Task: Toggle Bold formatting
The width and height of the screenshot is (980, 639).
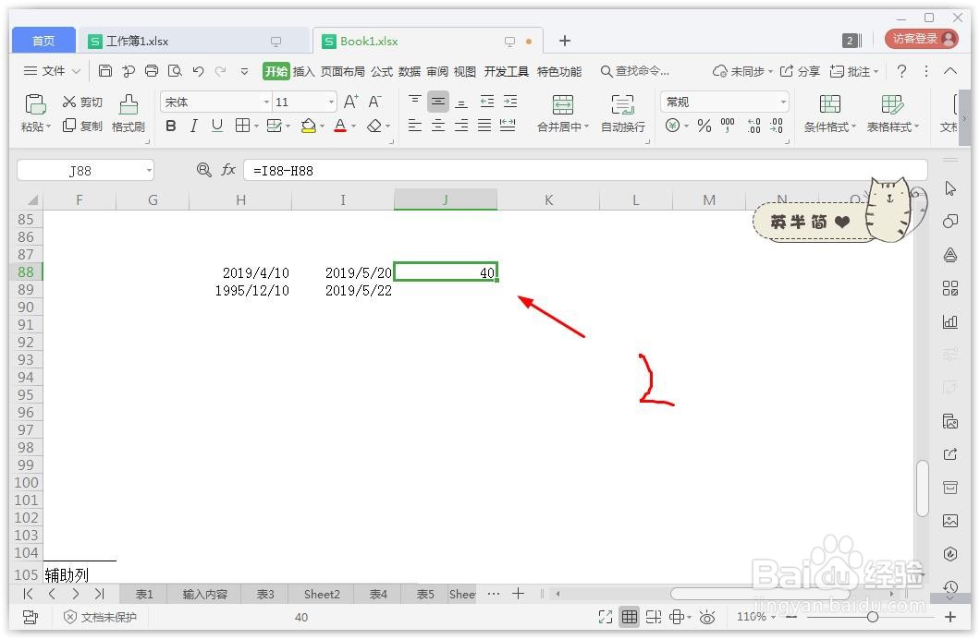Action: [x=171, y=127]
